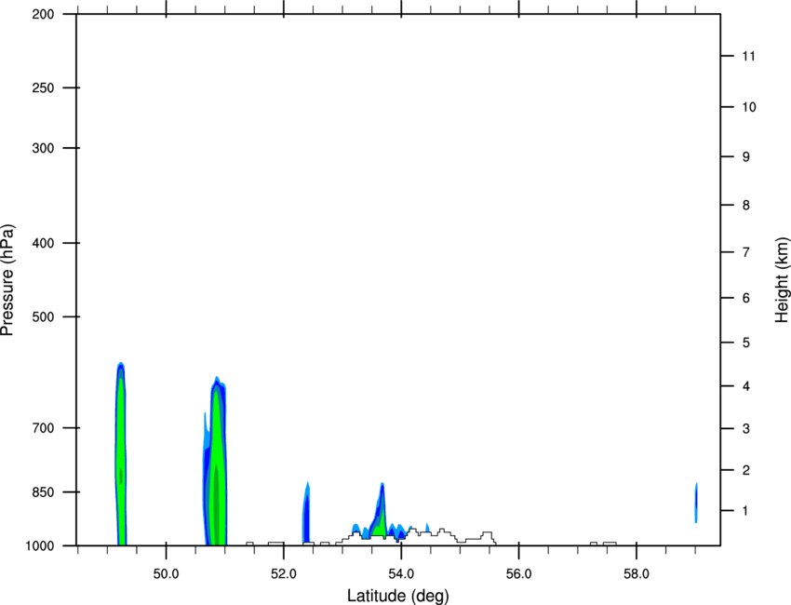
Task: Click the terrain bump near 55.5 degrees
Action: (x=487, y=537)
